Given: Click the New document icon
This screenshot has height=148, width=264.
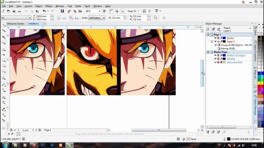Looking at the screenshot, I should 3,11.
